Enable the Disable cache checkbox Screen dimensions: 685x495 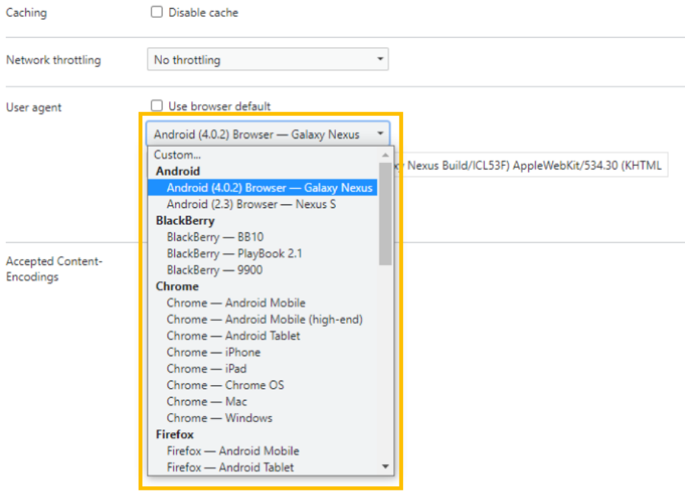click(156, 13)
